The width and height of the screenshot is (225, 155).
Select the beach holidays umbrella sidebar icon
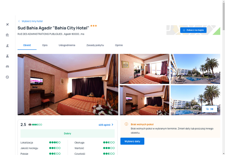point(8,35)
